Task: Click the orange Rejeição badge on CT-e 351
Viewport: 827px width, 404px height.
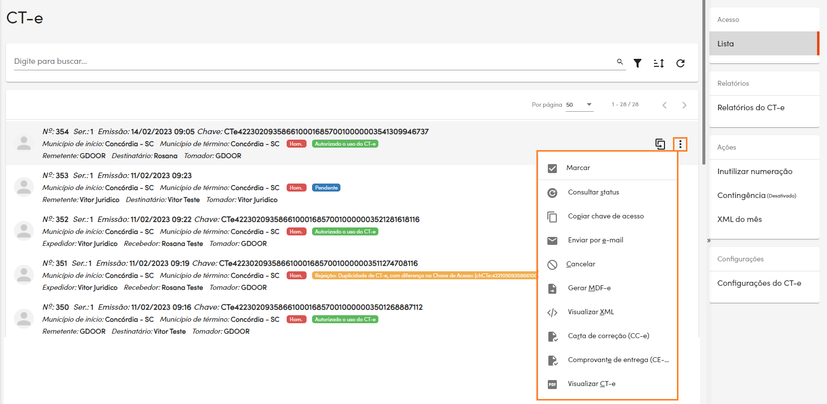Action: click(x=424, y=275)
